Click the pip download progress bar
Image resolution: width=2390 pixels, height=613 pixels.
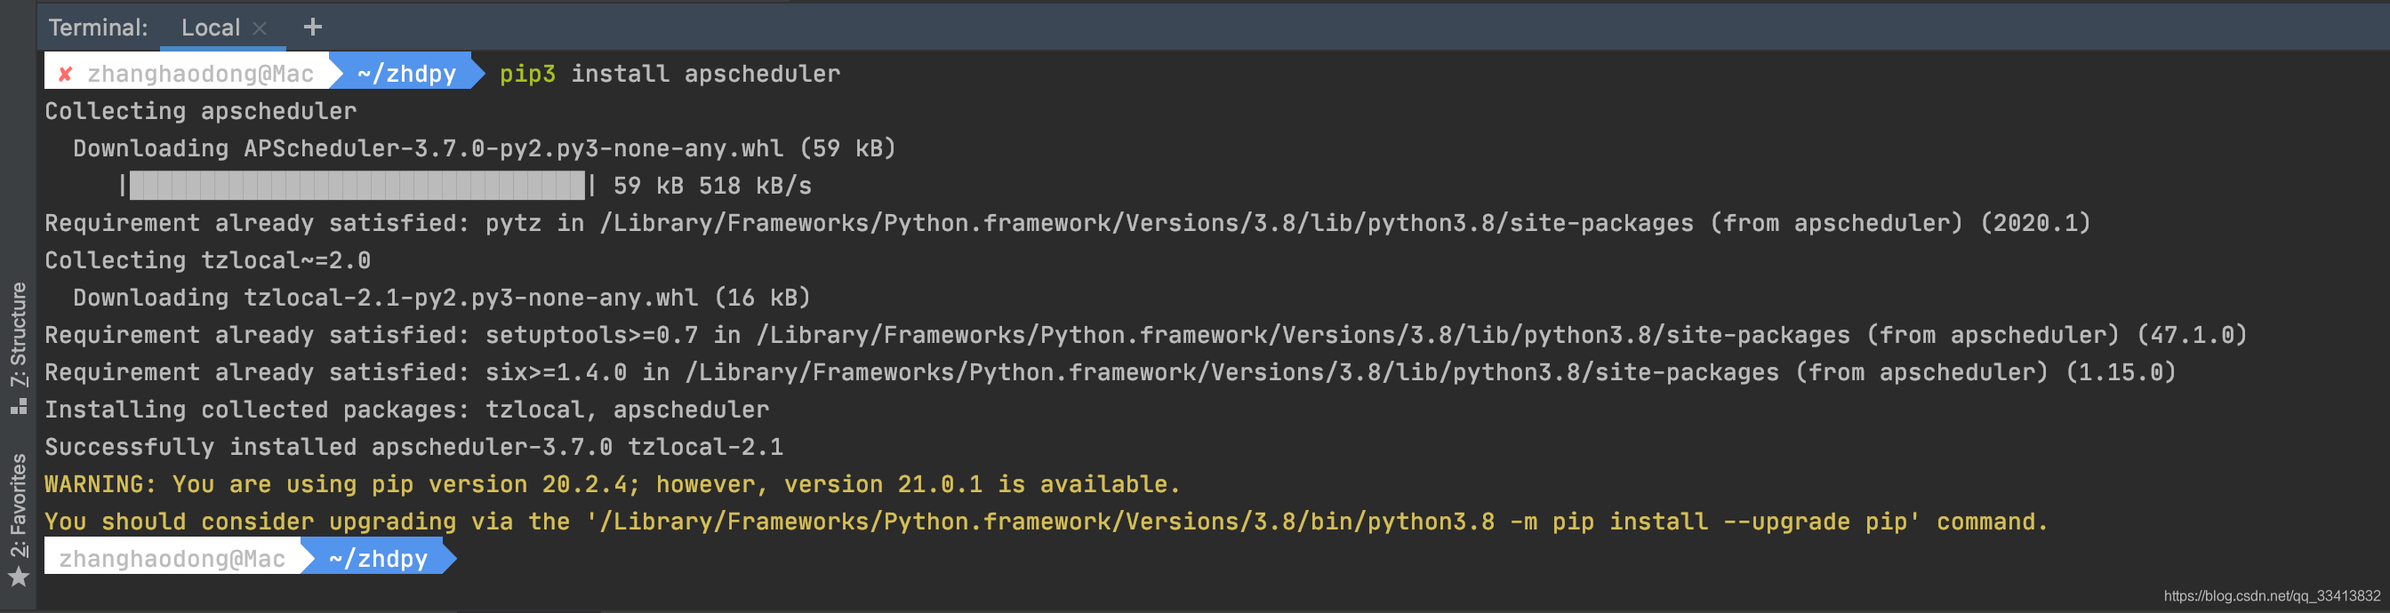357,186
